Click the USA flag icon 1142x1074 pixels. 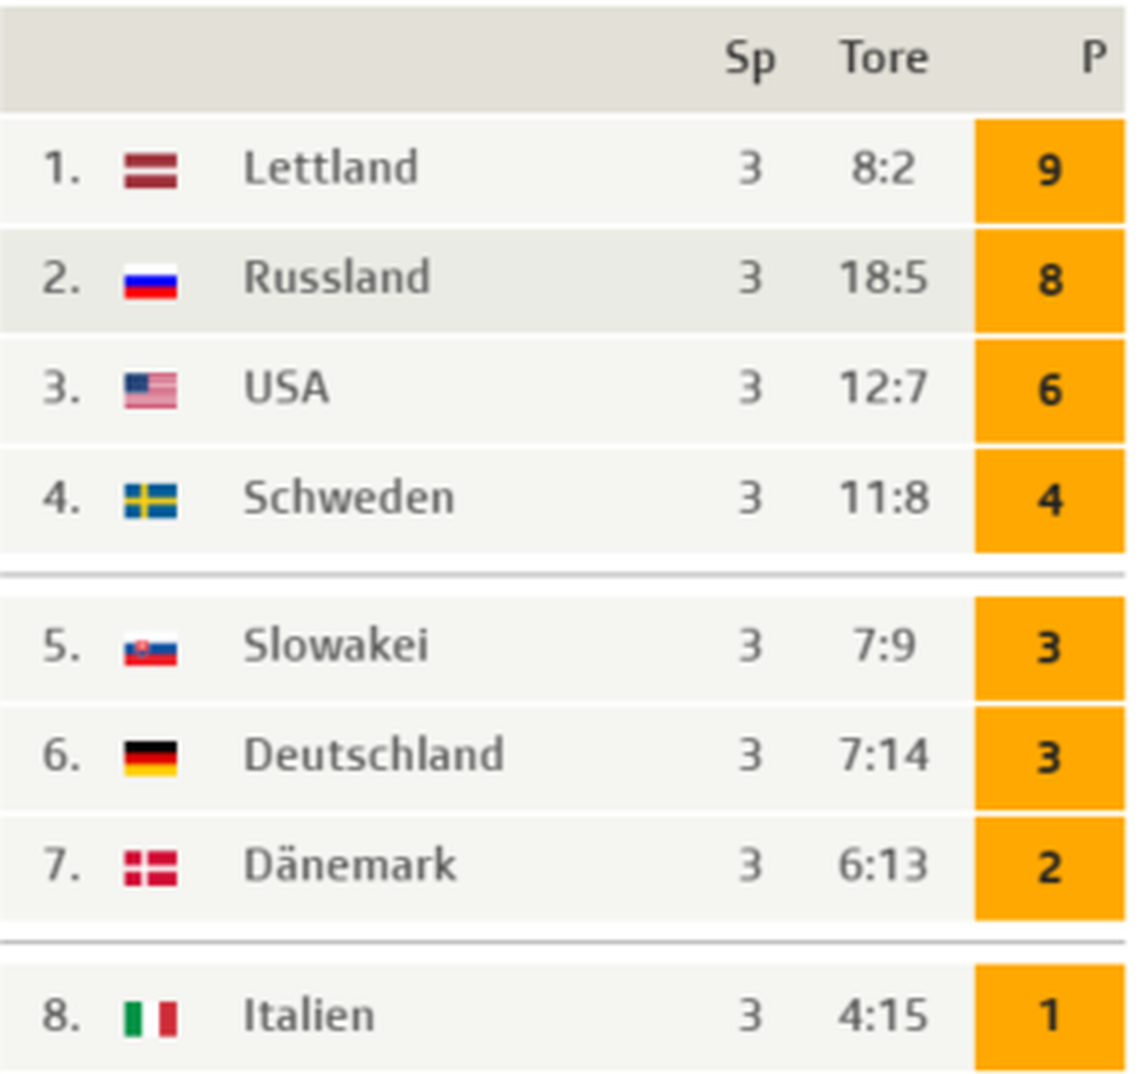pyautogui.click(x=151, y=390)
